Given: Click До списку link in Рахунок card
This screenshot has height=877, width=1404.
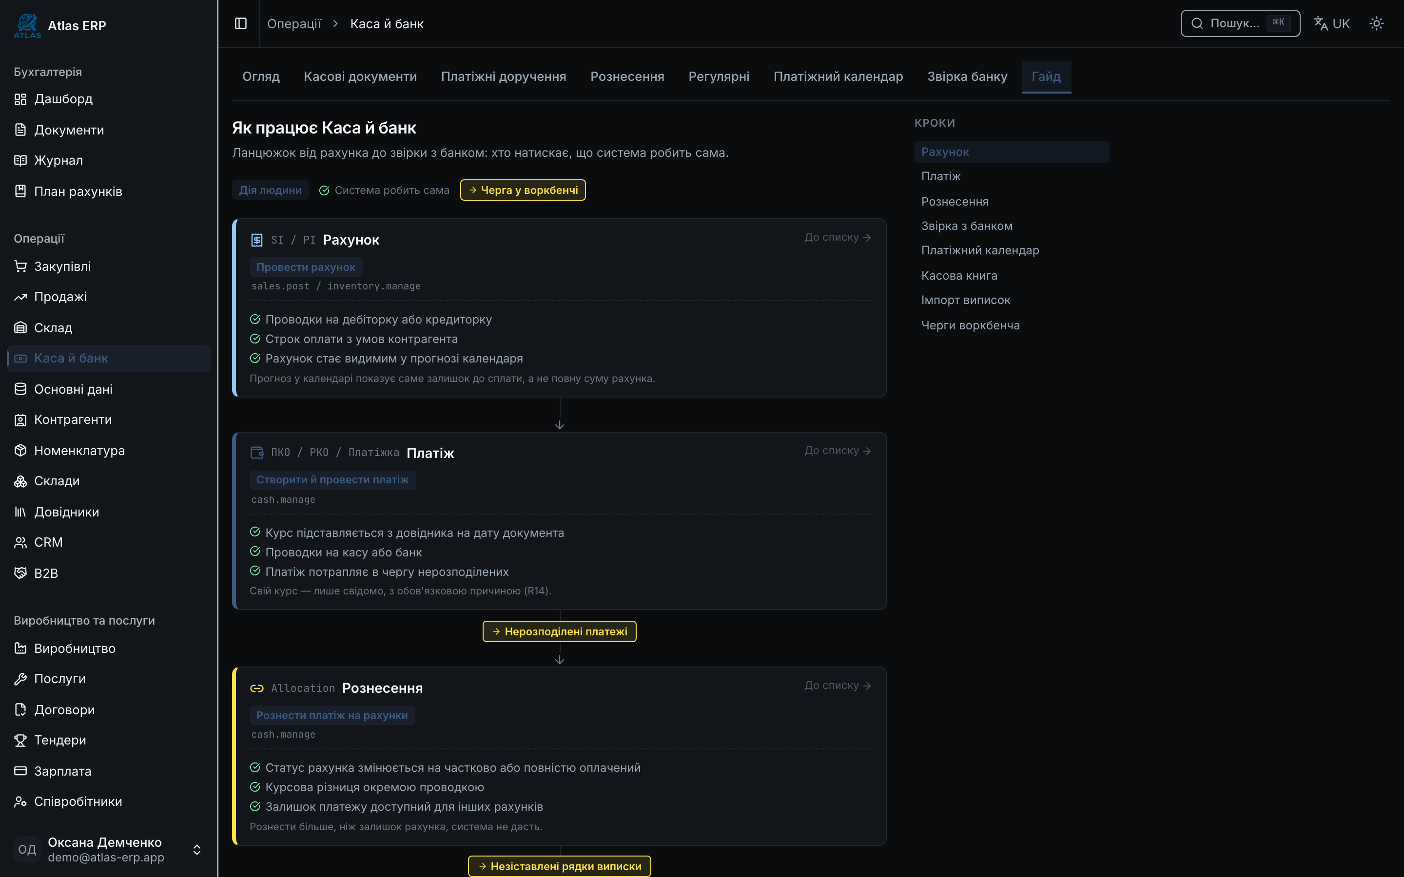Looking at the screenshot, I should pyautogui.click(x=837, y=237).
